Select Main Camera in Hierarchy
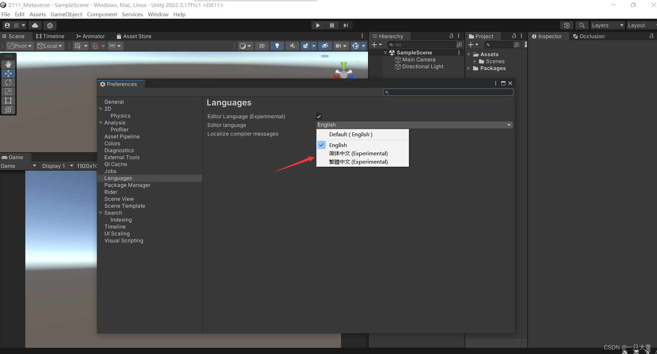The width and height of the screenshot is (657, 354). [419, 60]
